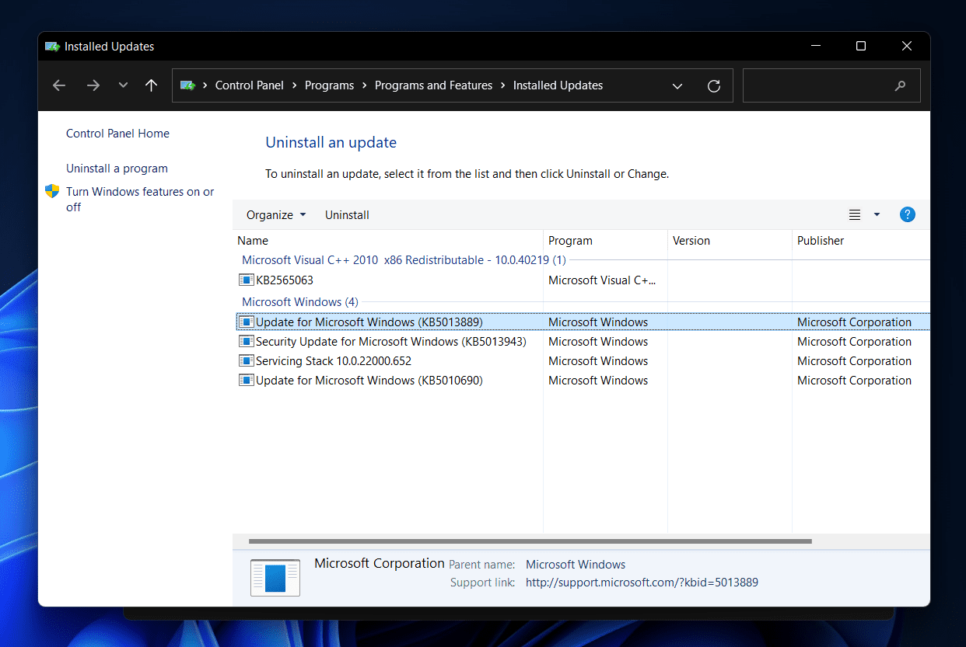Viewport: 966px width, 647px height.
Task: Click the refresh icon in address bar
Action: coord(714,85)
